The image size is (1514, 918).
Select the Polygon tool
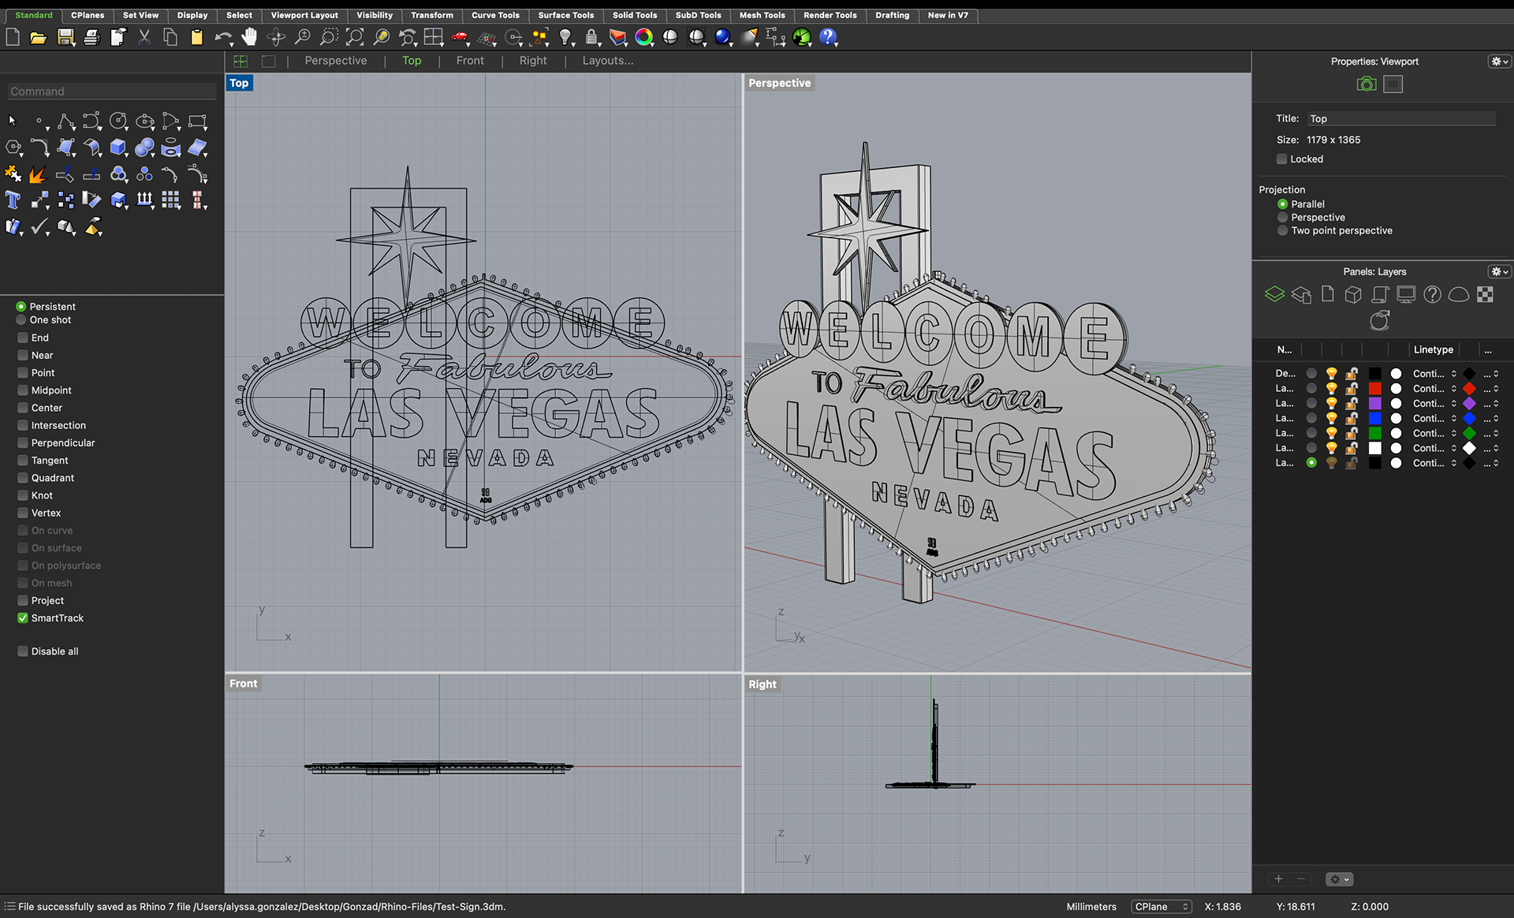13,147
